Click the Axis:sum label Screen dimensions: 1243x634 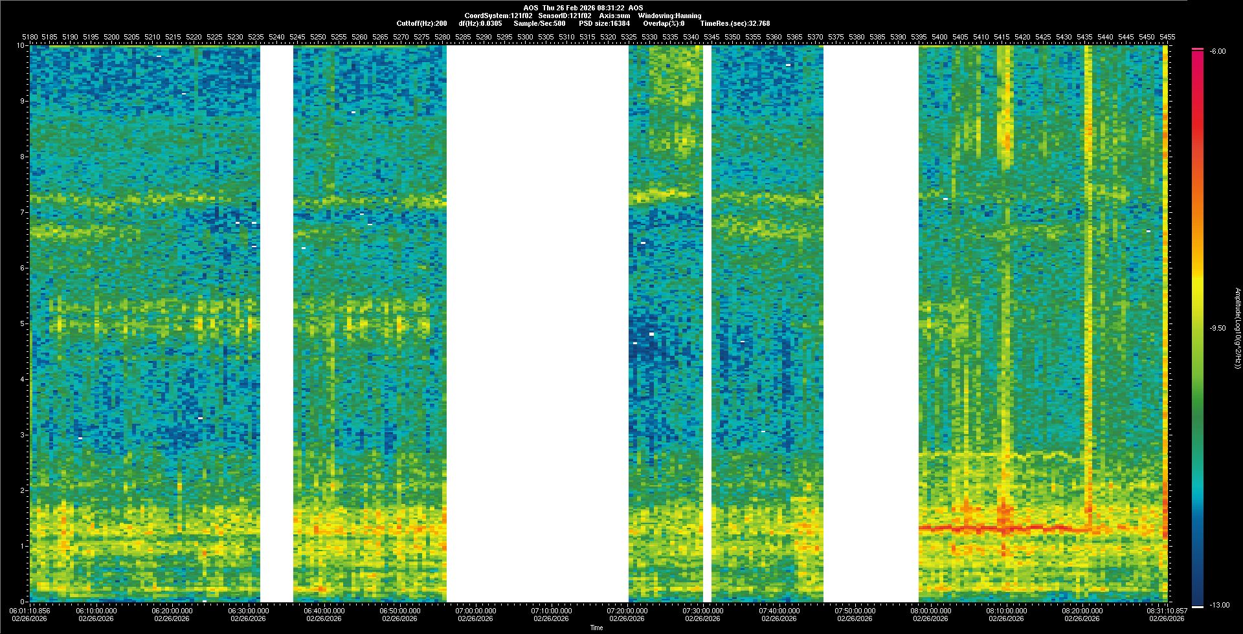(615, 16)
